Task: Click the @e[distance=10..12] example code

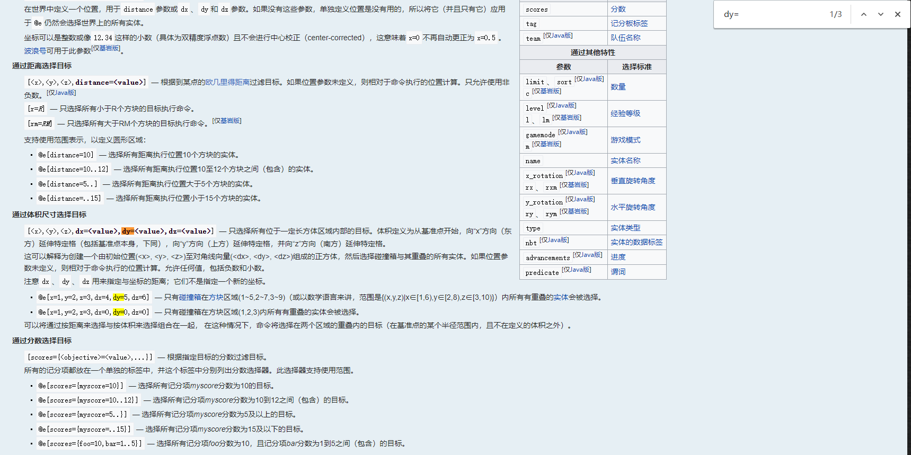Action: (73, 169)
